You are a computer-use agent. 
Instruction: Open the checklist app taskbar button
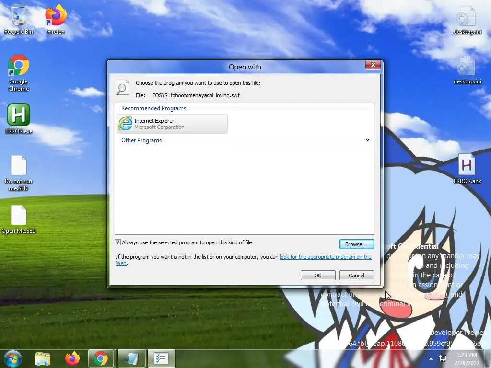161,358
